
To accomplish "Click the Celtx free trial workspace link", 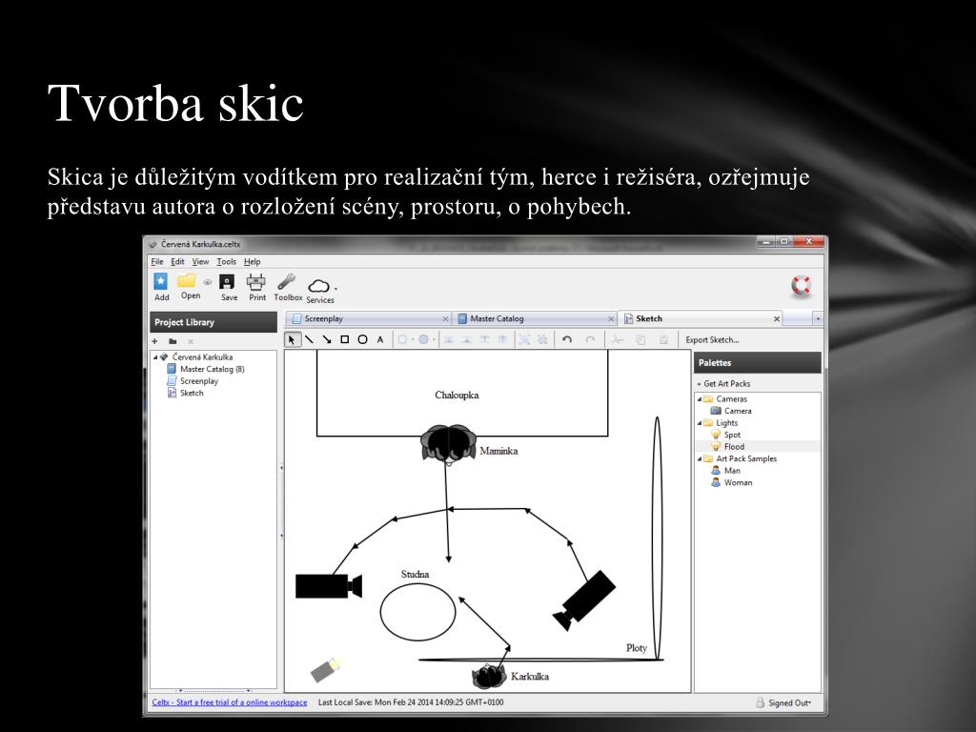I will (x=230, y=702).
